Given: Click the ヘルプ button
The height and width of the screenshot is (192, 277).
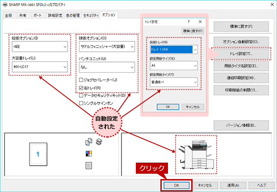Looking at the screenshot, I should tap(262, 185).
